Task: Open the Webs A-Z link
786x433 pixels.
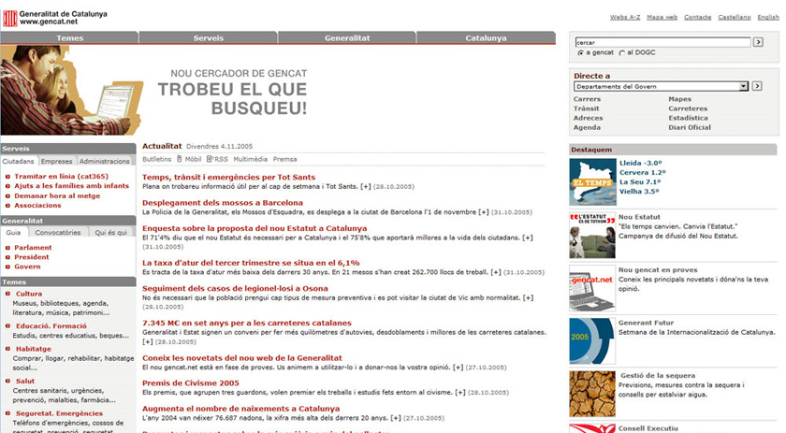Action: (625, 17)
